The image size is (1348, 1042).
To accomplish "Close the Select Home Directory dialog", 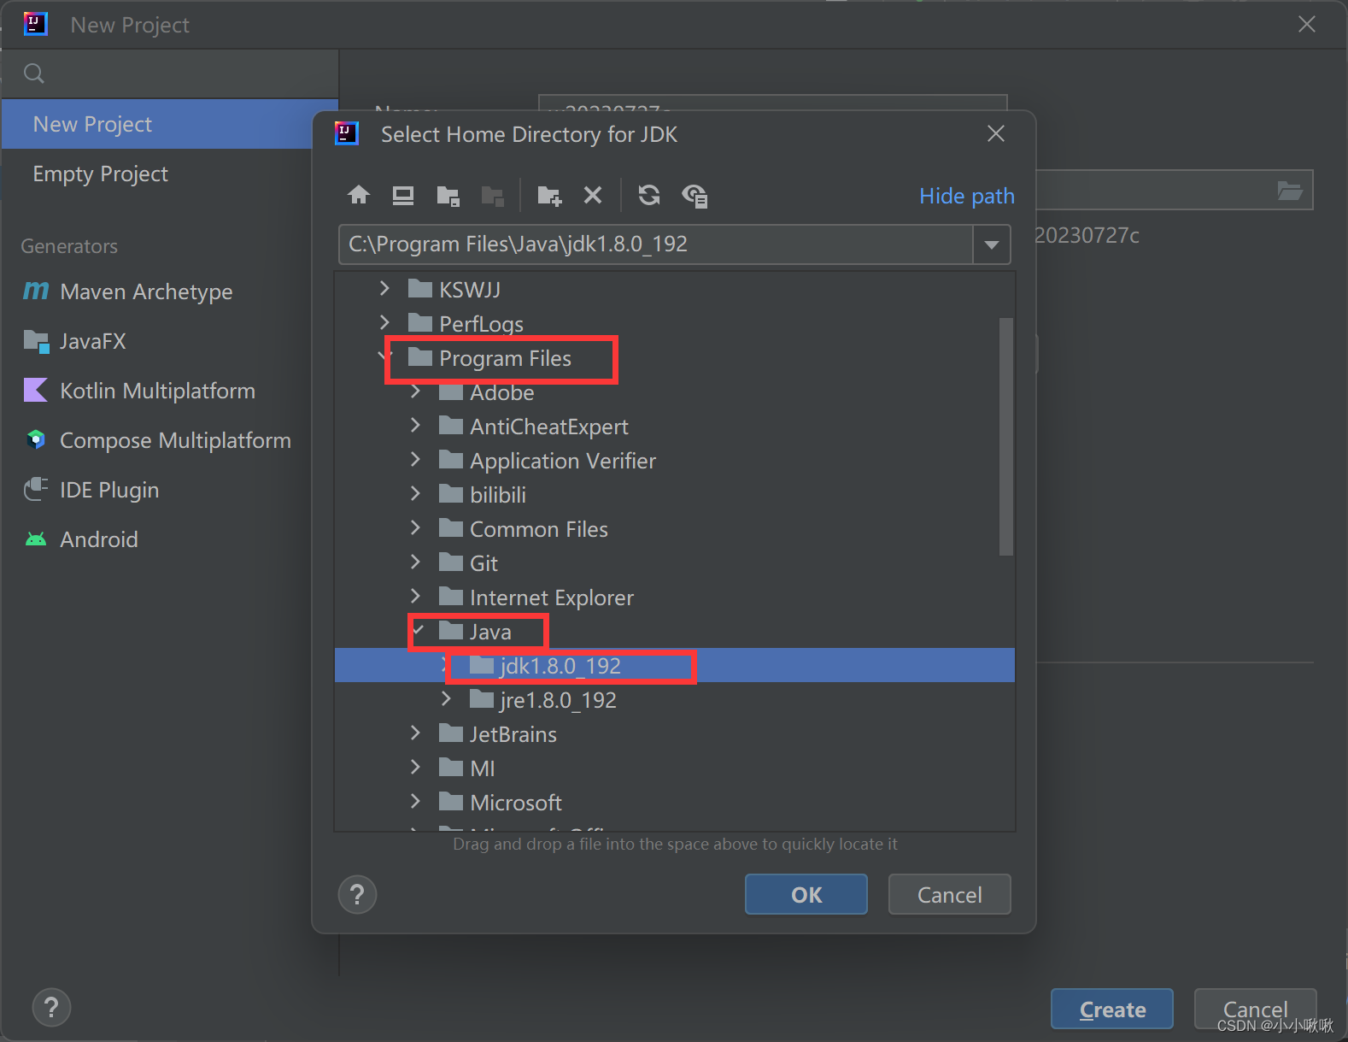I will coord(995,133).
